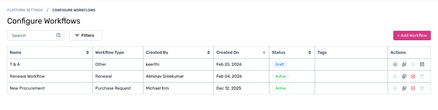Open the Renewal Workflow row name
Viewport: 438px width, 110px height.
pos(27,76)
